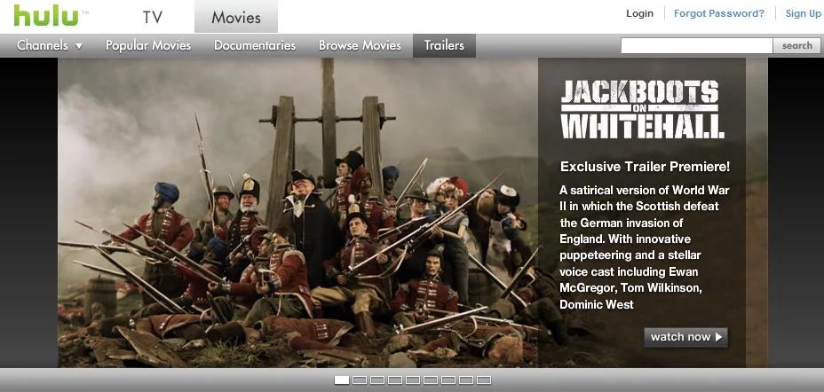
Task: Open the TV tab
Action: [153, 17]
